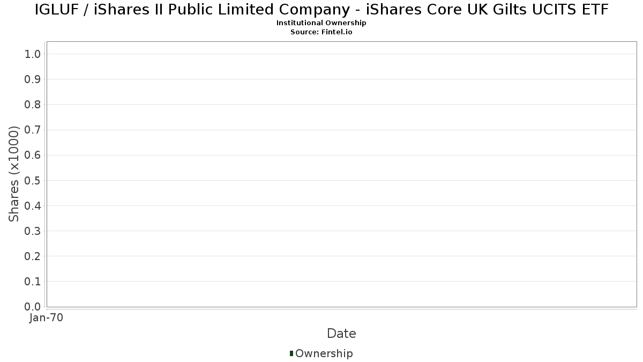The width and height of the screenshot is (643, 362).
Task: Click the 0.1 y-axis tick label
Action: click(33, 282)
